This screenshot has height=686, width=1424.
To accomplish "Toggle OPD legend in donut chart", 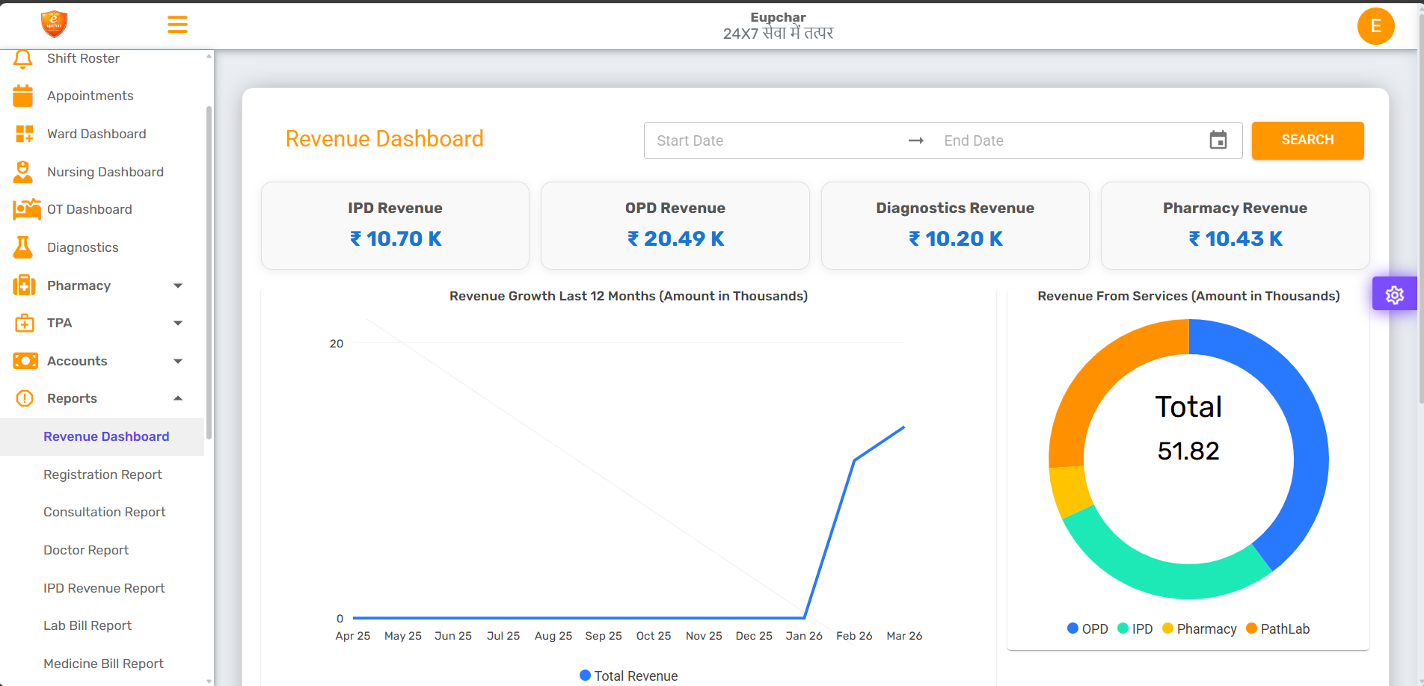I will 1087,629.
